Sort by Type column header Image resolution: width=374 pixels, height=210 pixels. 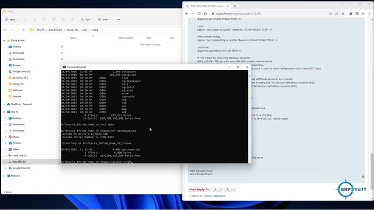(149, 38)
